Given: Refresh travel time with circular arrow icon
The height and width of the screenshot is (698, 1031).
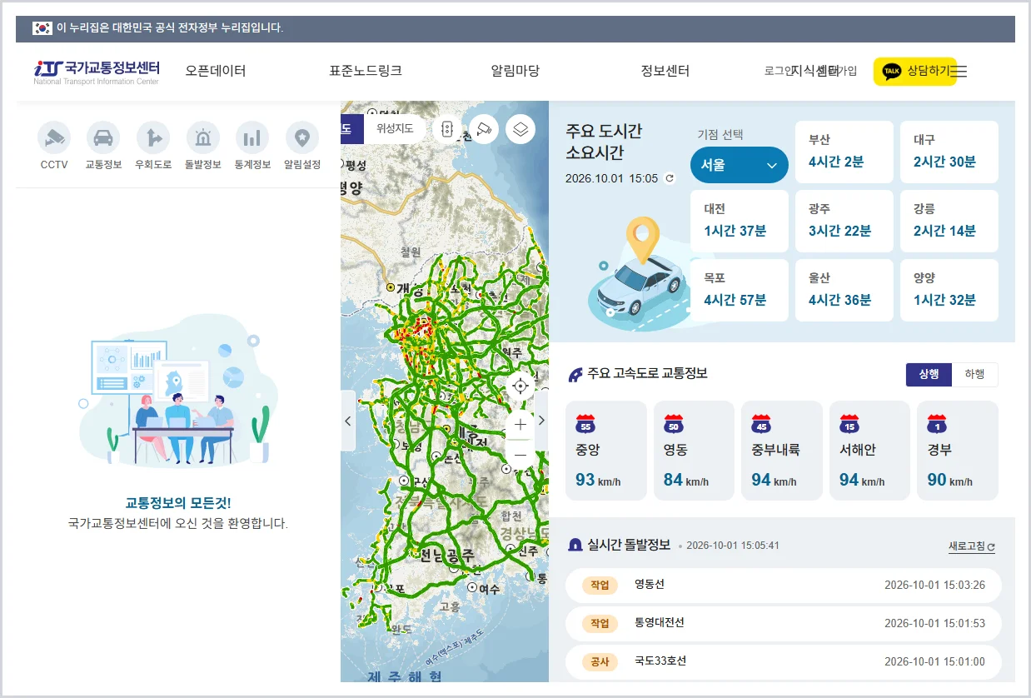Looking at the screenshot, I should point(670,178).
